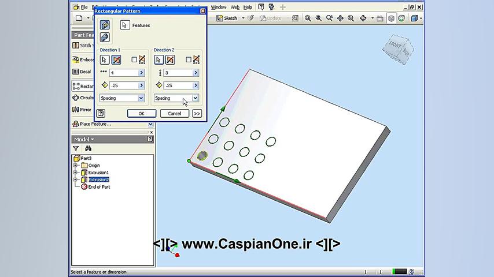Open help from dialog question-mark button
This screenshot has width=494, height=277.
pos(101,113)
